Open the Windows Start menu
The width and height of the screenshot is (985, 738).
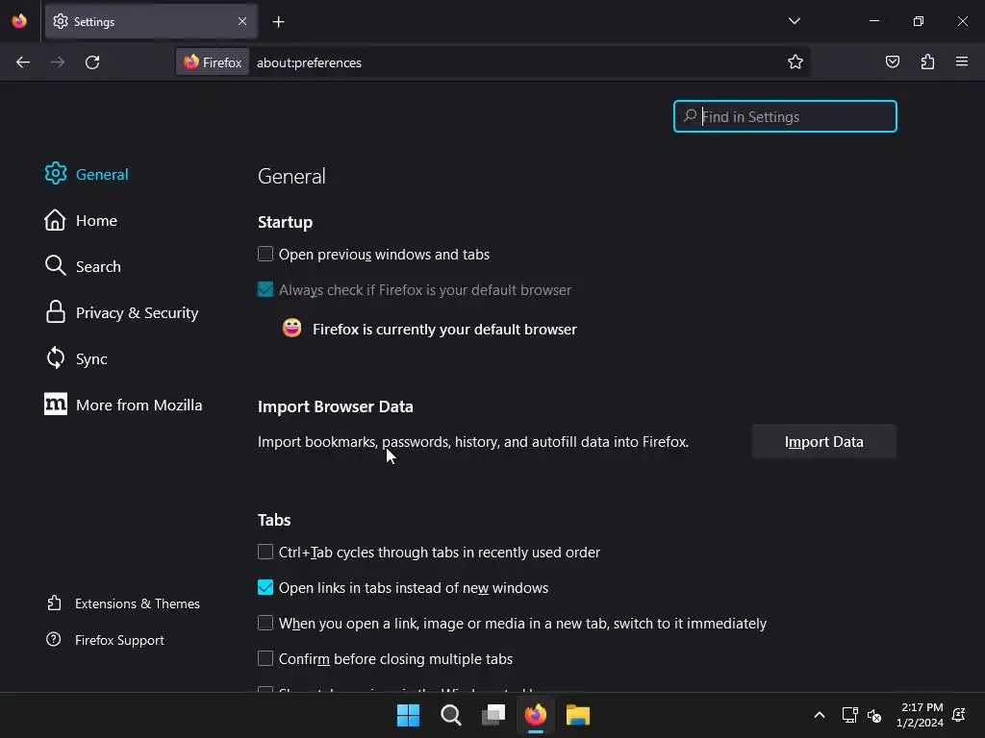point(408,715)
